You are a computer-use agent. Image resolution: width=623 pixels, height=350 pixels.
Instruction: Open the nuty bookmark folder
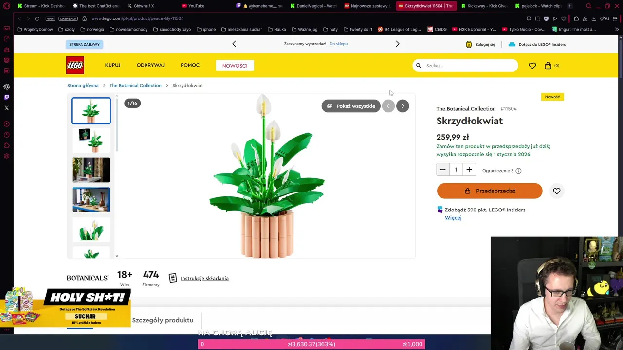point(330,29)
